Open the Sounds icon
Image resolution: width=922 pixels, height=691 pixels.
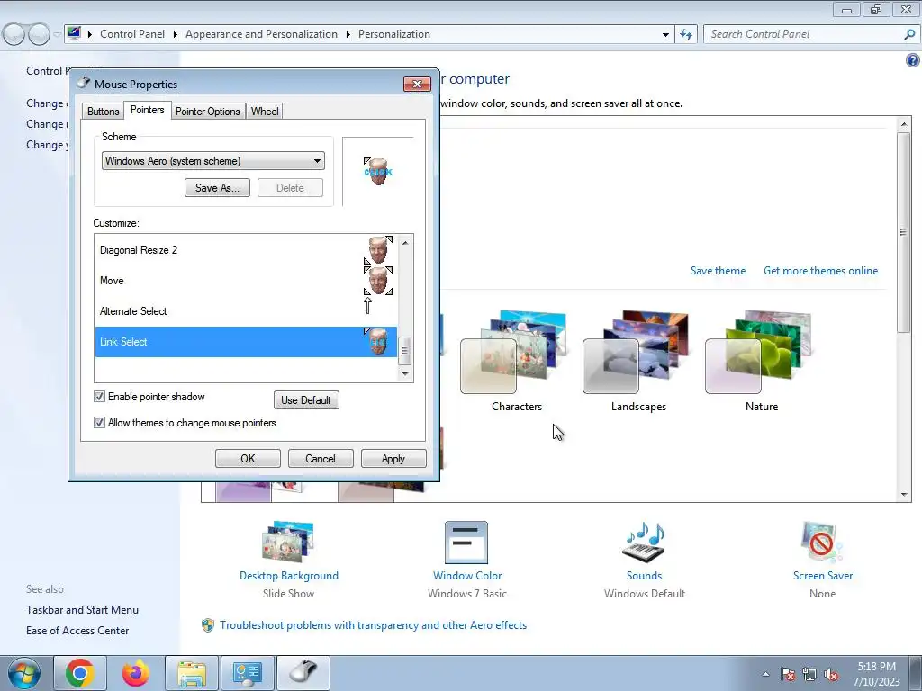pyautogui.click(x=644, y=542)
